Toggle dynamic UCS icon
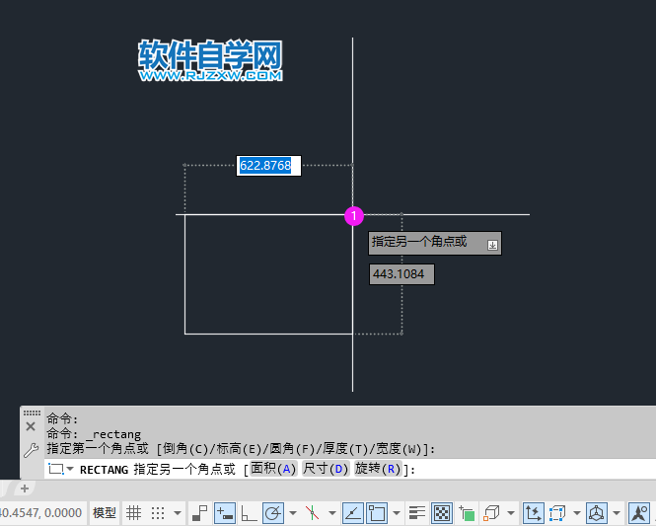This screenshot has width=656, height=526. (533, 513)
